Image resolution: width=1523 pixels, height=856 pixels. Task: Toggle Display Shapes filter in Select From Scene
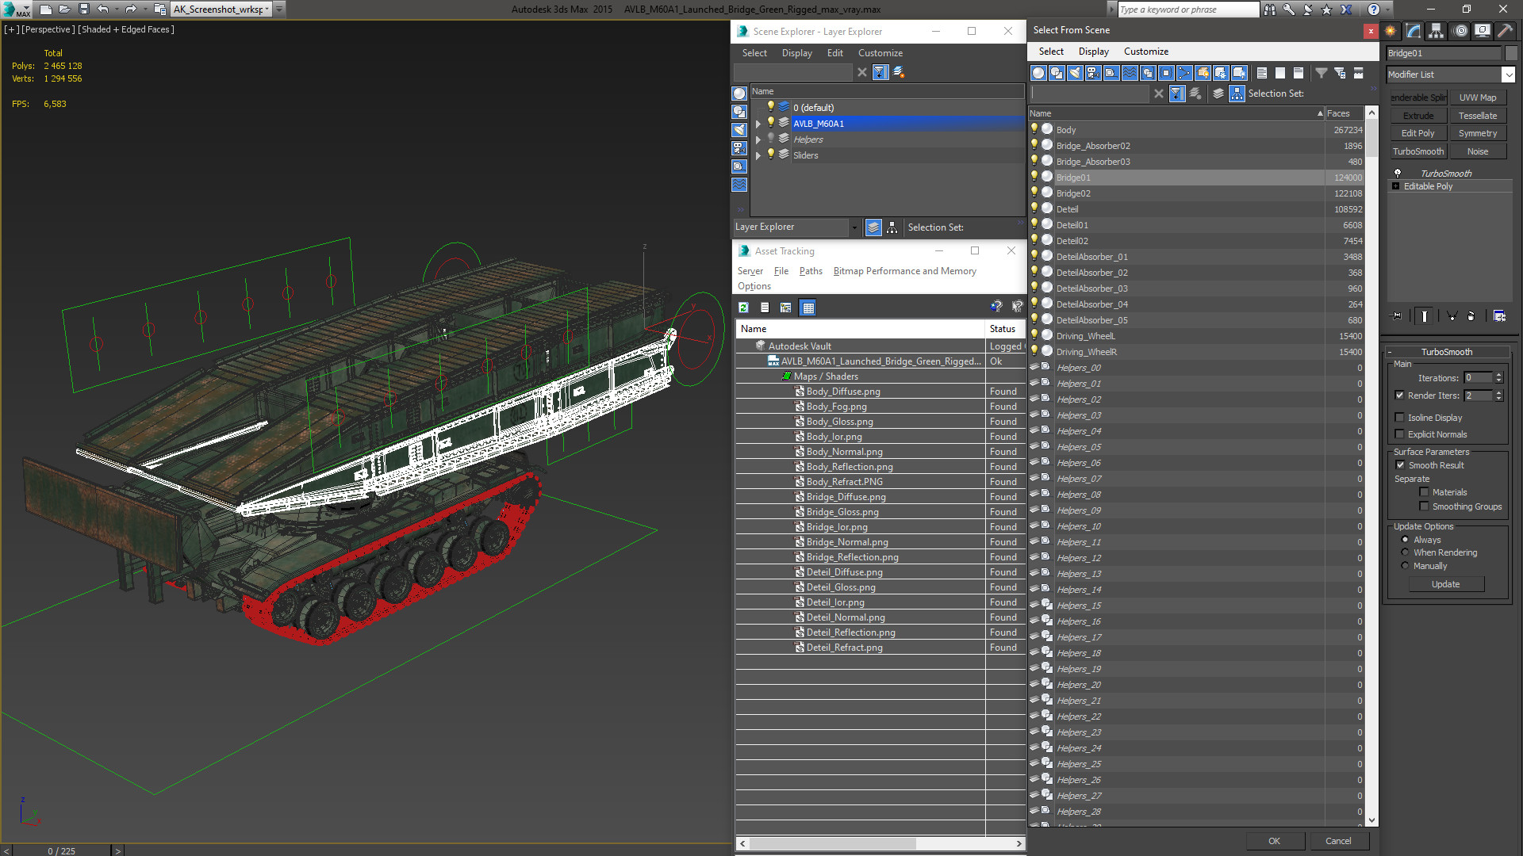[1057, 73]
